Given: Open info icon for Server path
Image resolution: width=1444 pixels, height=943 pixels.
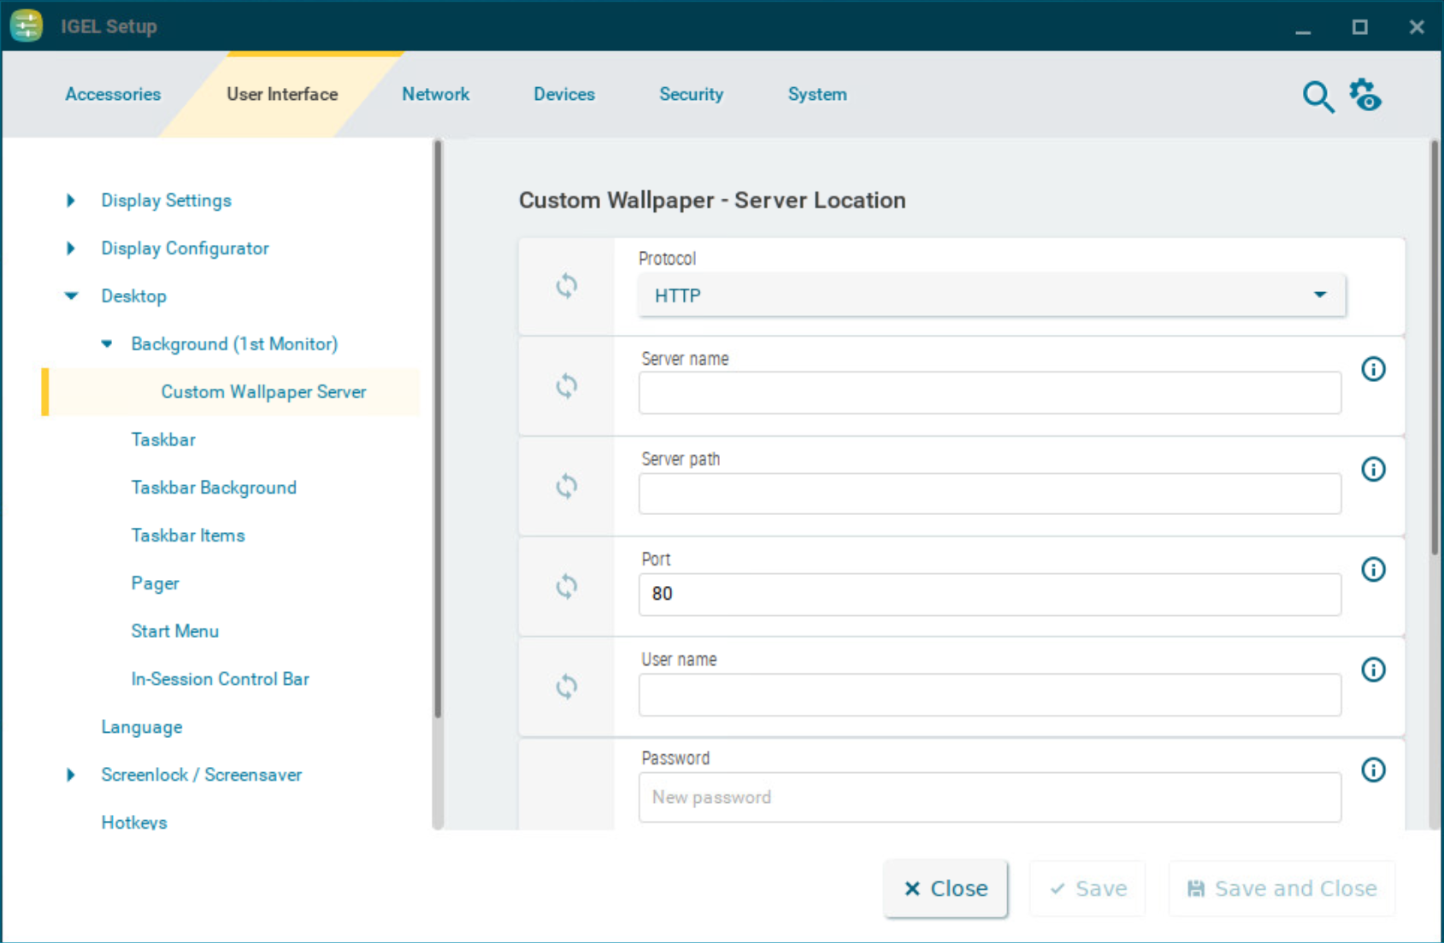Looking at the screenshot, I should (1373, 469).
